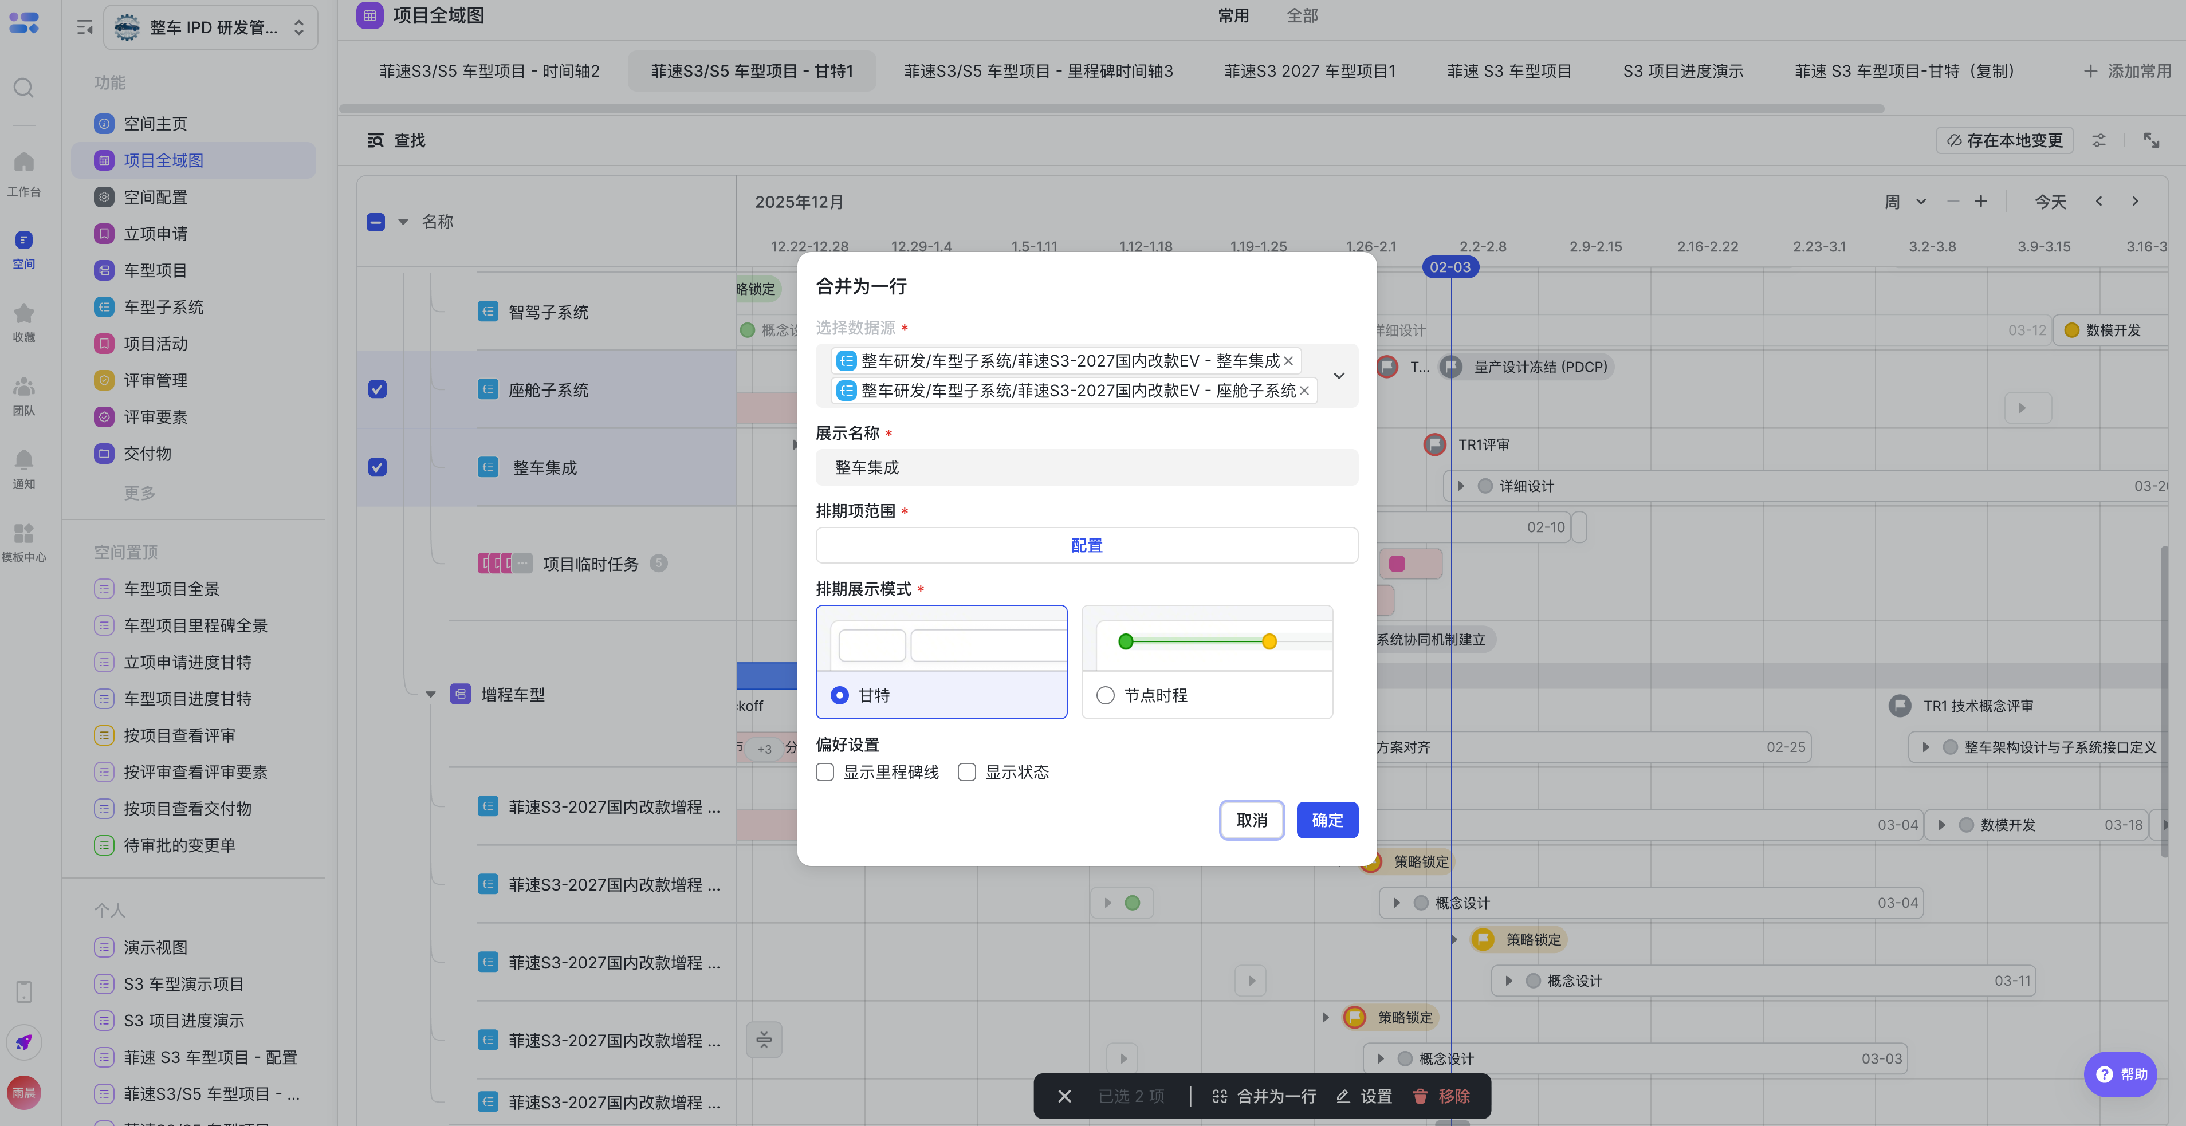This screenshot has height=1126, width=2186.
Task: Click 配置 for 排期项范围
Action: [1086, 546]
